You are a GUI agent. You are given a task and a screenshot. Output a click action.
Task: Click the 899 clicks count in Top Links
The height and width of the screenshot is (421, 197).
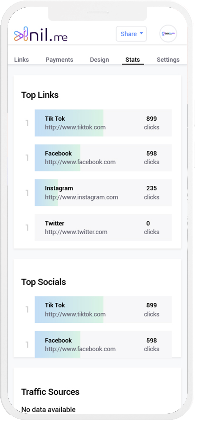151,123
